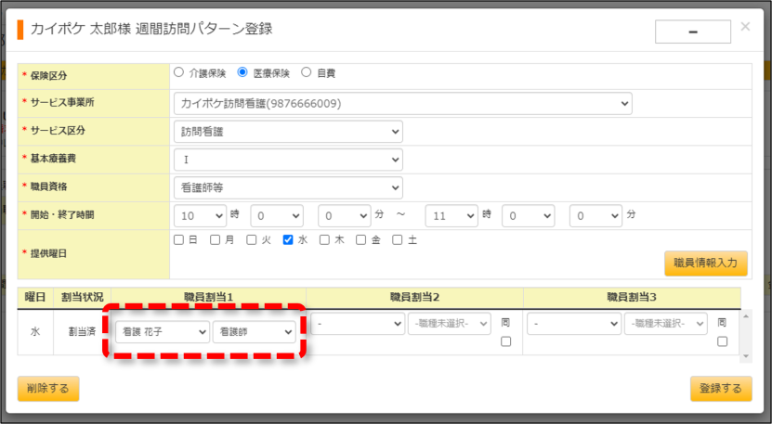The width and height of the screenshot is (772, 424).
Task: Enable the 金 day checkbox
Action: click(360, 239)
